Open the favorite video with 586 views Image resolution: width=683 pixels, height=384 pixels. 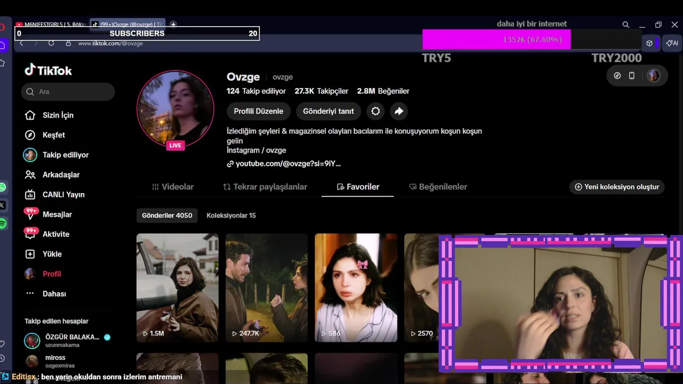point(356,288)
